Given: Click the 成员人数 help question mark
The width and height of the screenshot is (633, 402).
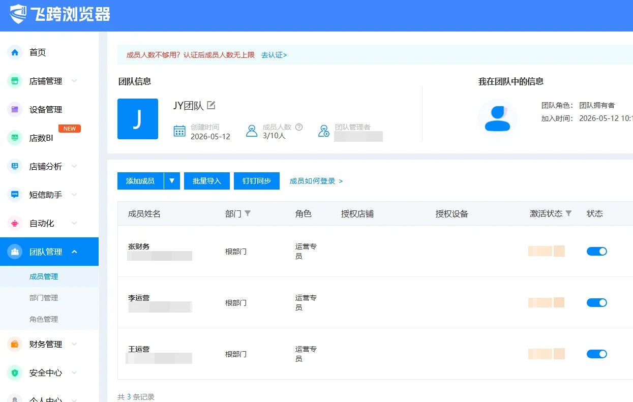Looking at the screenshot, I should (299, 127).
